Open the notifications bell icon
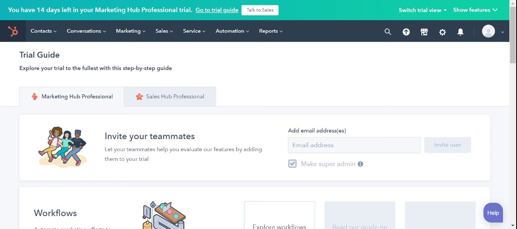 coord(460,31)
